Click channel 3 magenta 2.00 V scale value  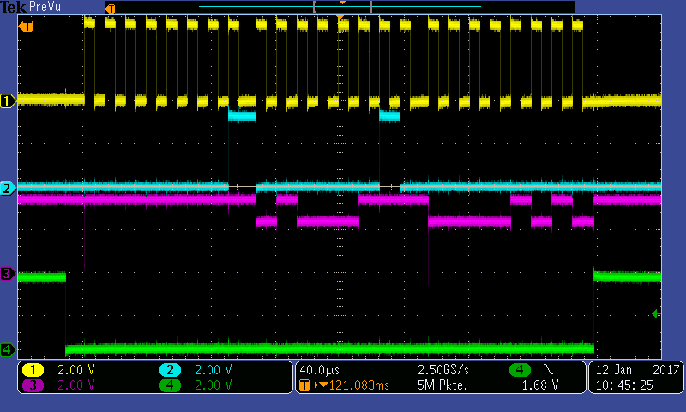76,385
